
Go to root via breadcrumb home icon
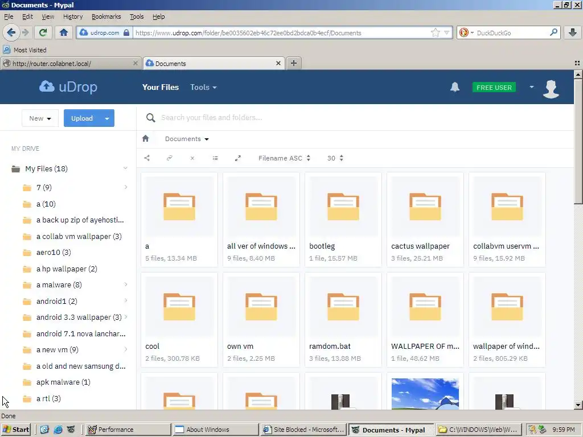pos(145,139)
